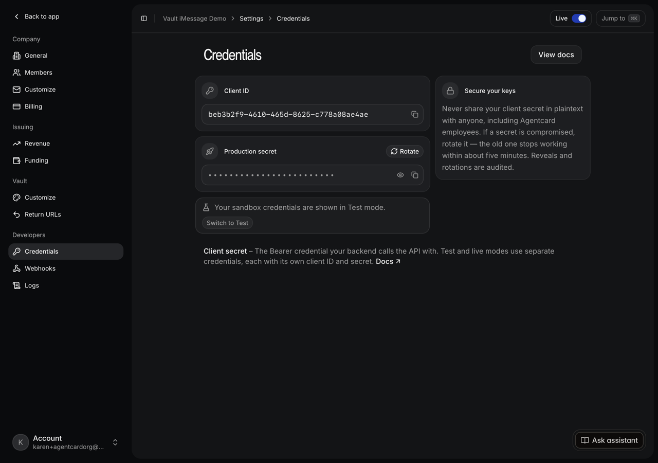Reveal the Production secret with eye icon
The image size is (658, 463).
point(400,175)
